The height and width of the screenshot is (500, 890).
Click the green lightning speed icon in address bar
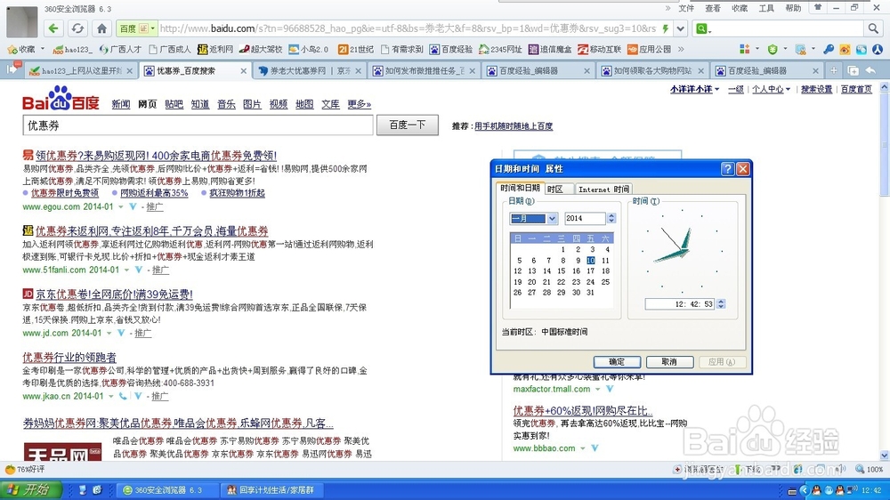[665, 28]
